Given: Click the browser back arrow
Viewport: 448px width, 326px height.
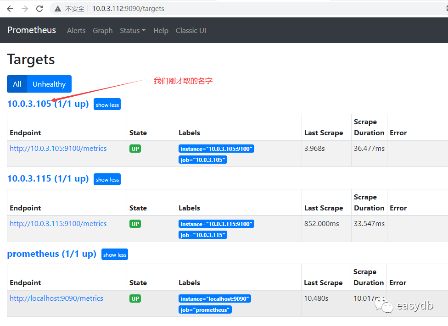Looking at the screenshot, I should (10, 9).
